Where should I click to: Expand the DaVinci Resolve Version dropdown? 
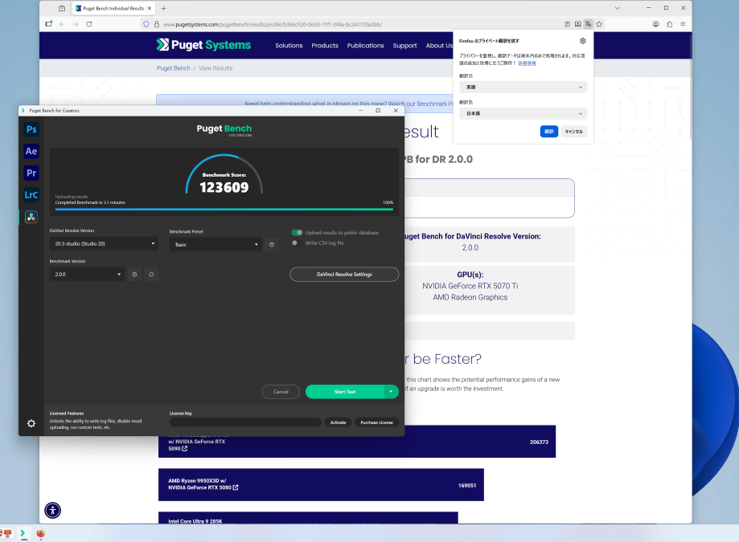(104, 243)
